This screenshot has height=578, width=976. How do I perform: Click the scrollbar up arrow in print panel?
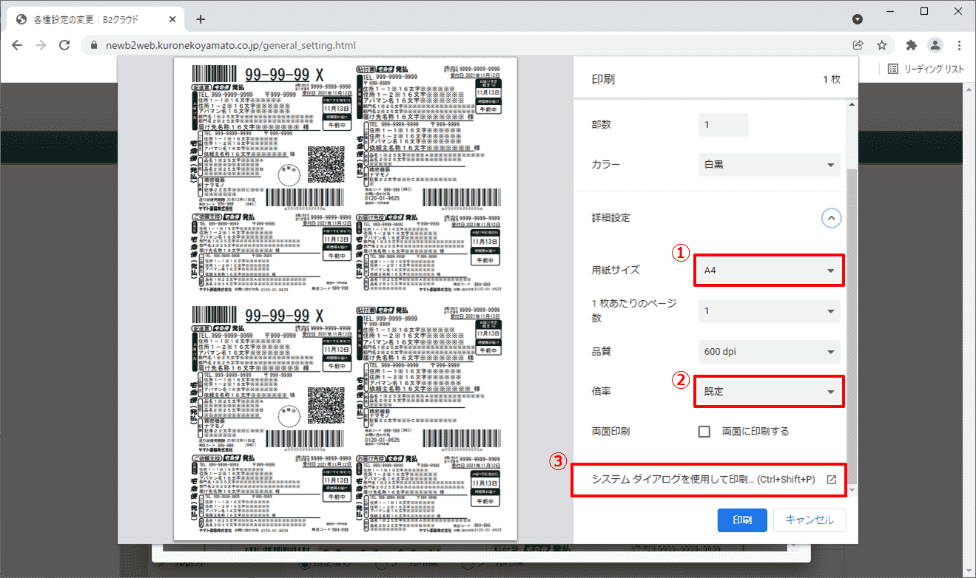(852, 105)
